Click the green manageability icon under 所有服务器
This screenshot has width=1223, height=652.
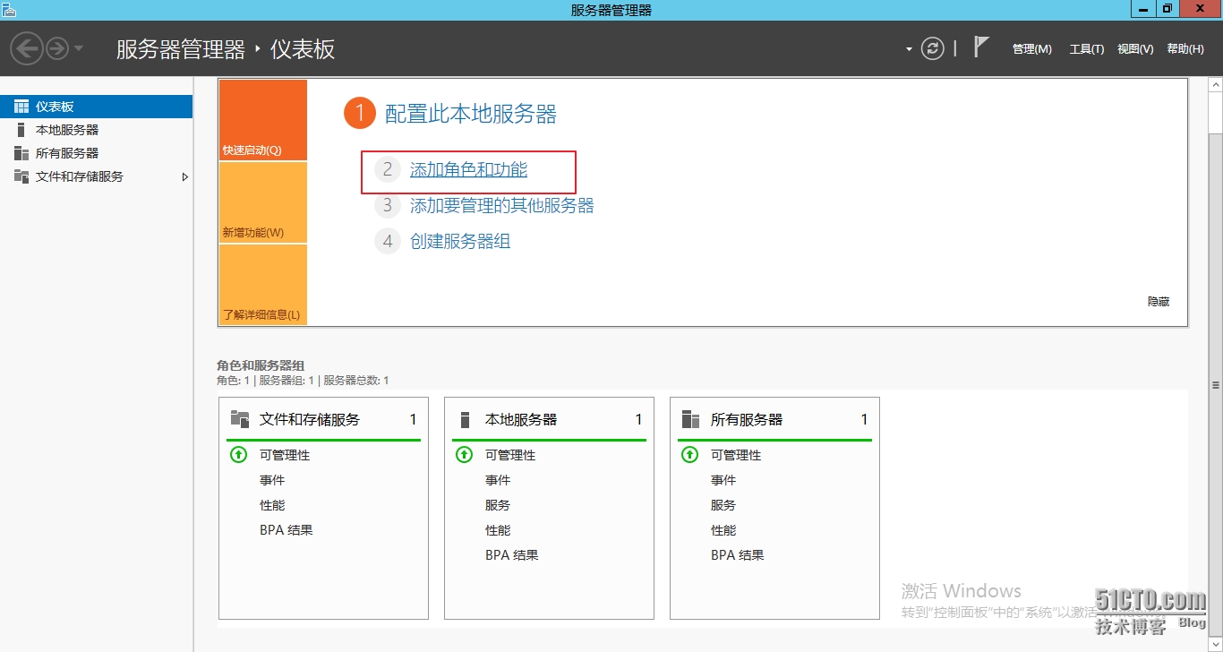coord(689,455)
